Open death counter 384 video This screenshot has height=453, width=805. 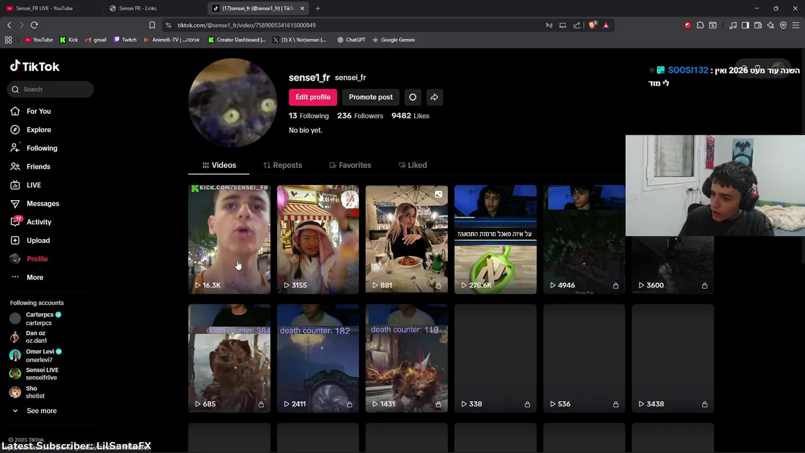230,359
